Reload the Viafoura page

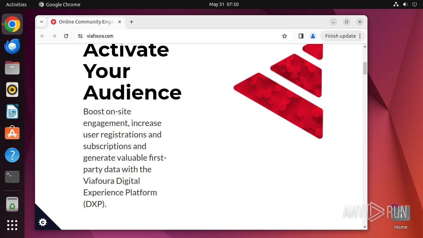tap(66, 36)
